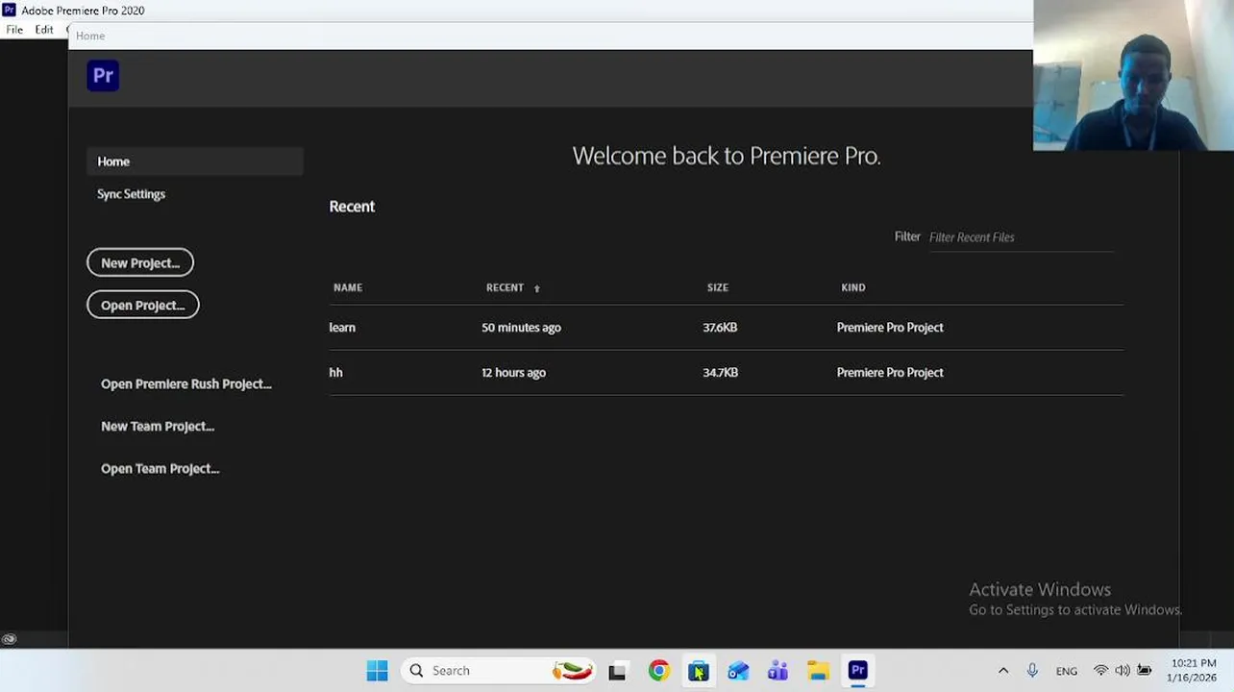Image resolution: width=1234 pixels, height=692 pixels.
Task: Click the '50 minutes ago' cell
Action: point(521,328)
